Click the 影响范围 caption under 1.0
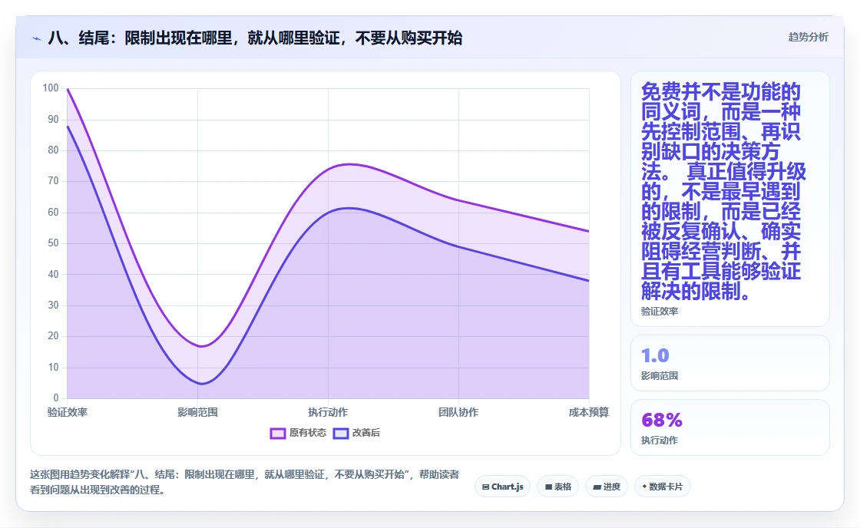The height and width of the screenshot is (528, 860). coord(660,376)
